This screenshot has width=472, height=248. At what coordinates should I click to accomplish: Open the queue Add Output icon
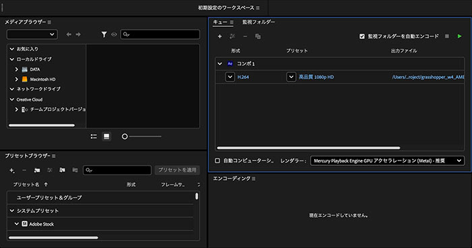(x=233, y=36)
